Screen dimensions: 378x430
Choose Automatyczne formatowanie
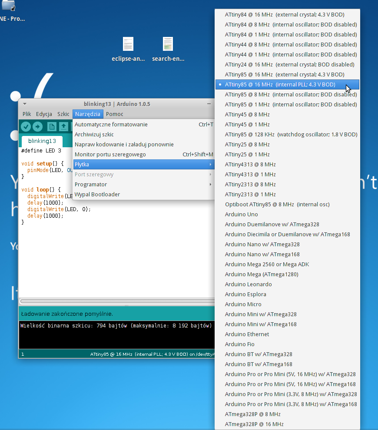[x=144, y=125]
